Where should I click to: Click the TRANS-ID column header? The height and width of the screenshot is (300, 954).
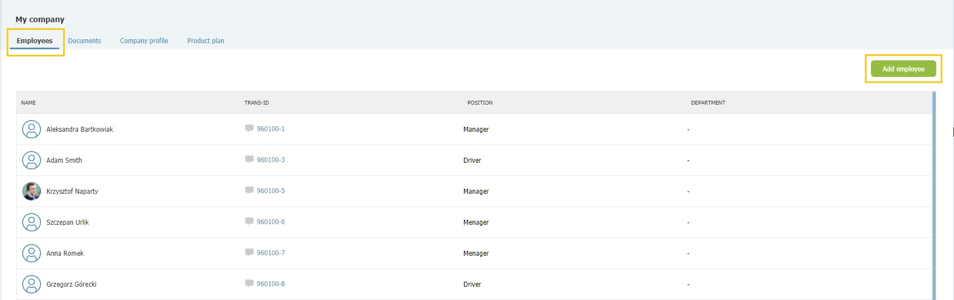pyautogui.click(x=256, y=103)
